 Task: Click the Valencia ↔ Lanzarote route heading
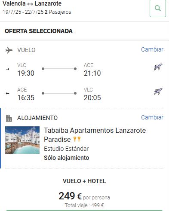click(x=32, y=3)
